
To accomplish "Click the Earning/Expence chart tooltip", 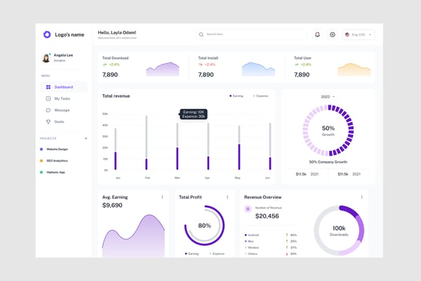I will pos(194,114).
